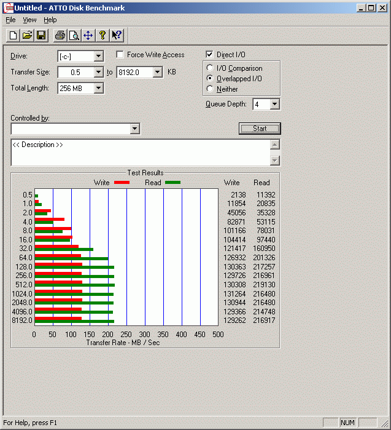The height and width of the screenshot is (430, 391).
Task: Click the read value 216917
Action: (x=264, y=321)
